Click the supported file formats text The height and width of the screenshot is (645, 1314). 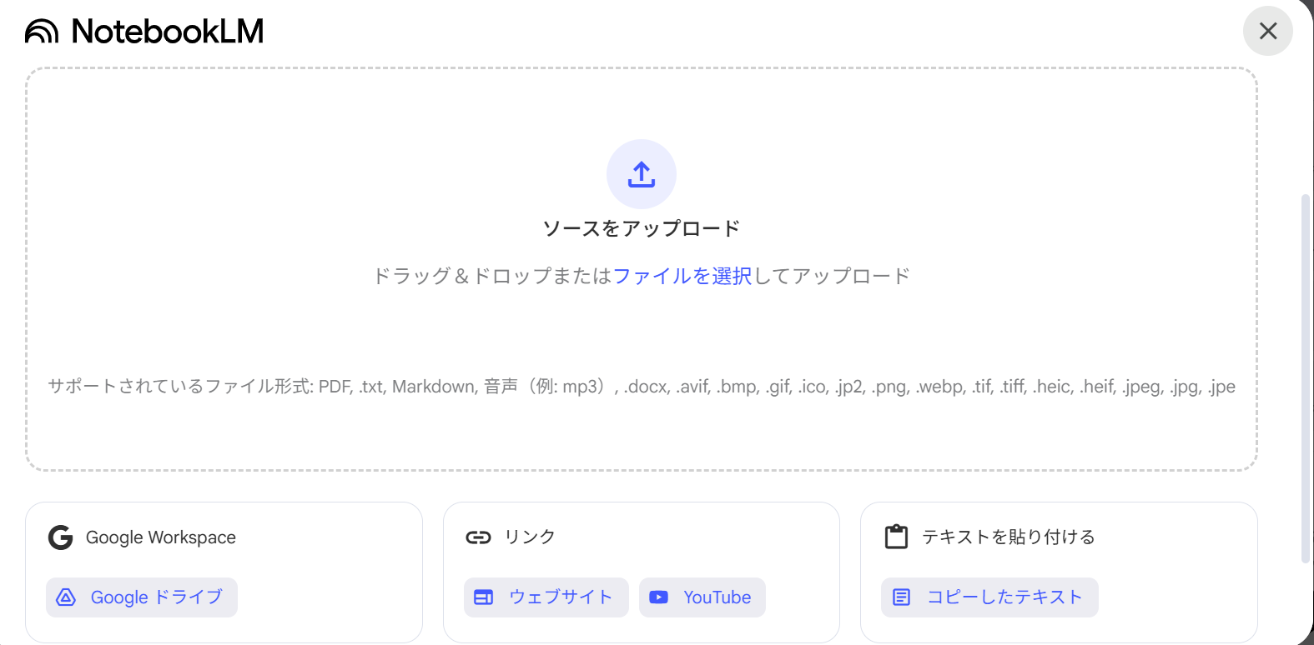[x=641, y=387]
